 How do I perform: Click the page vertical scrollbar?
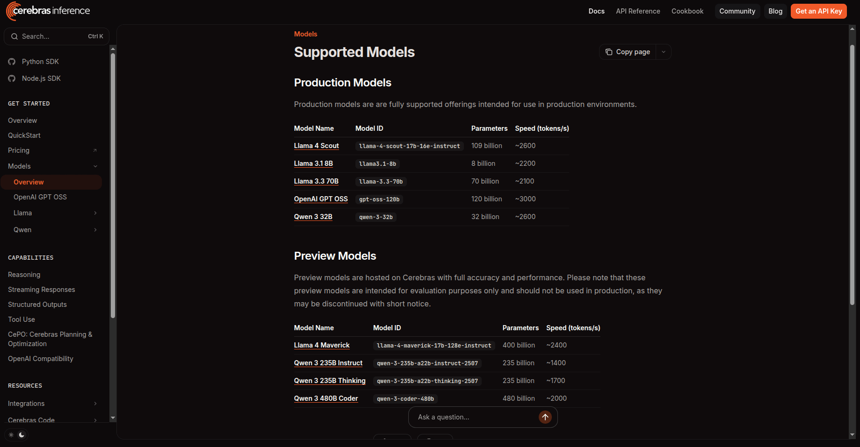pyautogui.click(x=852, y=175)
